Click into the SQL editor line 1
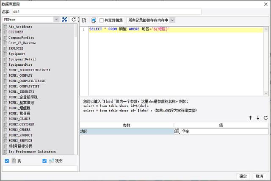This screenshot has width=271, height=181. tap(176, 29)
